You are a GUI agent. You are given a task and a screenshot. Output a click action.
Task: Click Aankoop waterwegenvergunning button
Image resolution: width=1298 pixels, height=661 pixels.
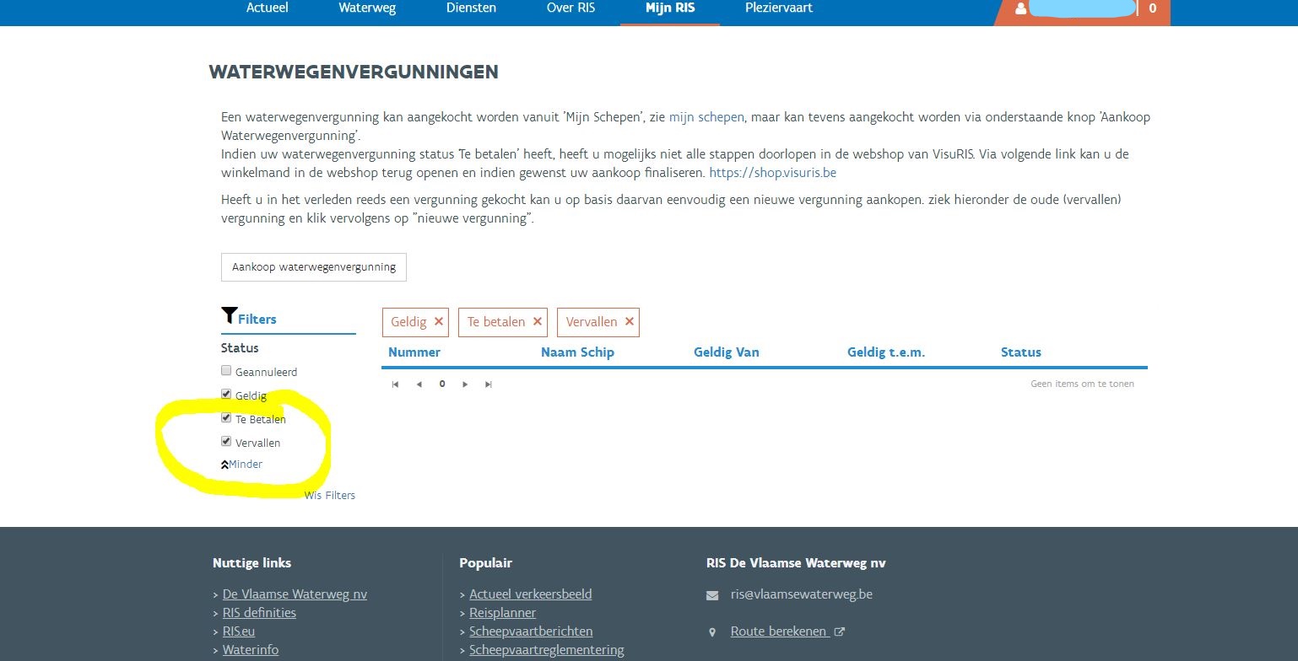[x=314, y=267]
